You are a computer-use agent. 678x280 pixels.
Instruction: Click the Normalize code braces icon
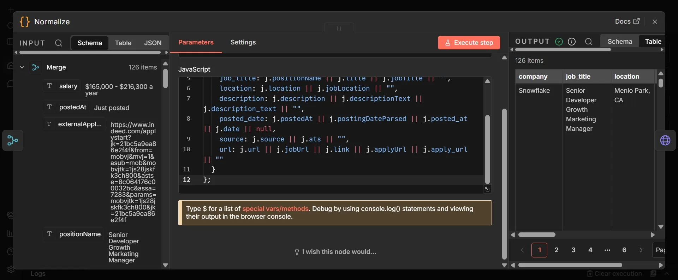[25, 22]
